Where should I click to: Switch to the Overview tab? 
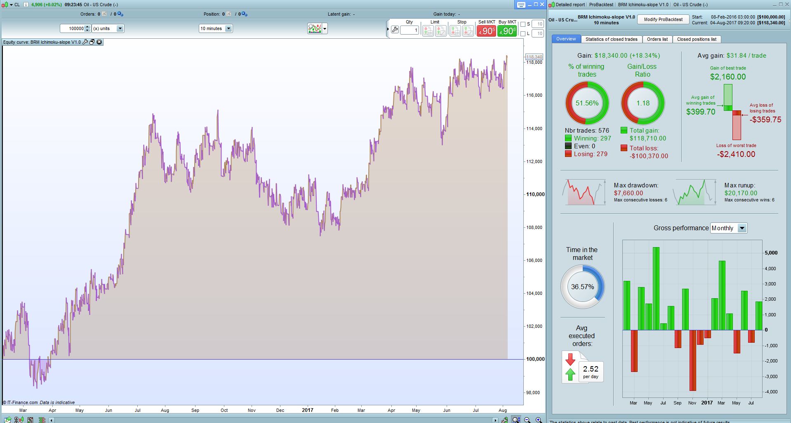566,39
